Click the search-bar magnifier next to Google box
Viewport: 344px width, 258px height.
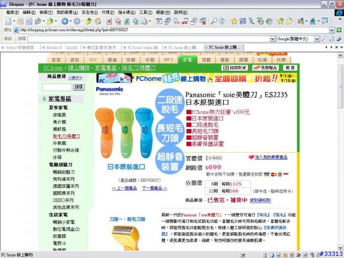(x=324, y=39)
